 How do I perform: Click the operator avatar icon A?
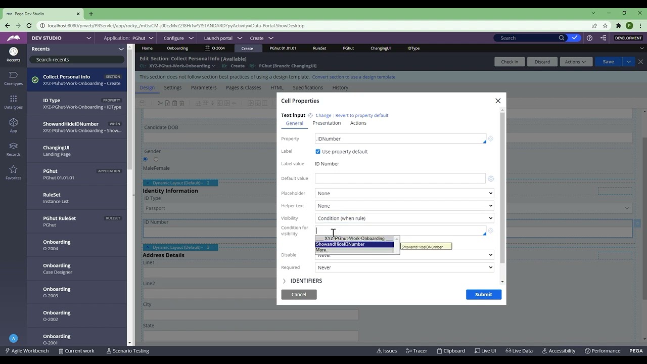(x=14, y=338)
